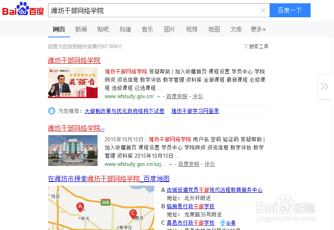Switch to the 图片 tab

pyautogui.click(x=169, y=29)
